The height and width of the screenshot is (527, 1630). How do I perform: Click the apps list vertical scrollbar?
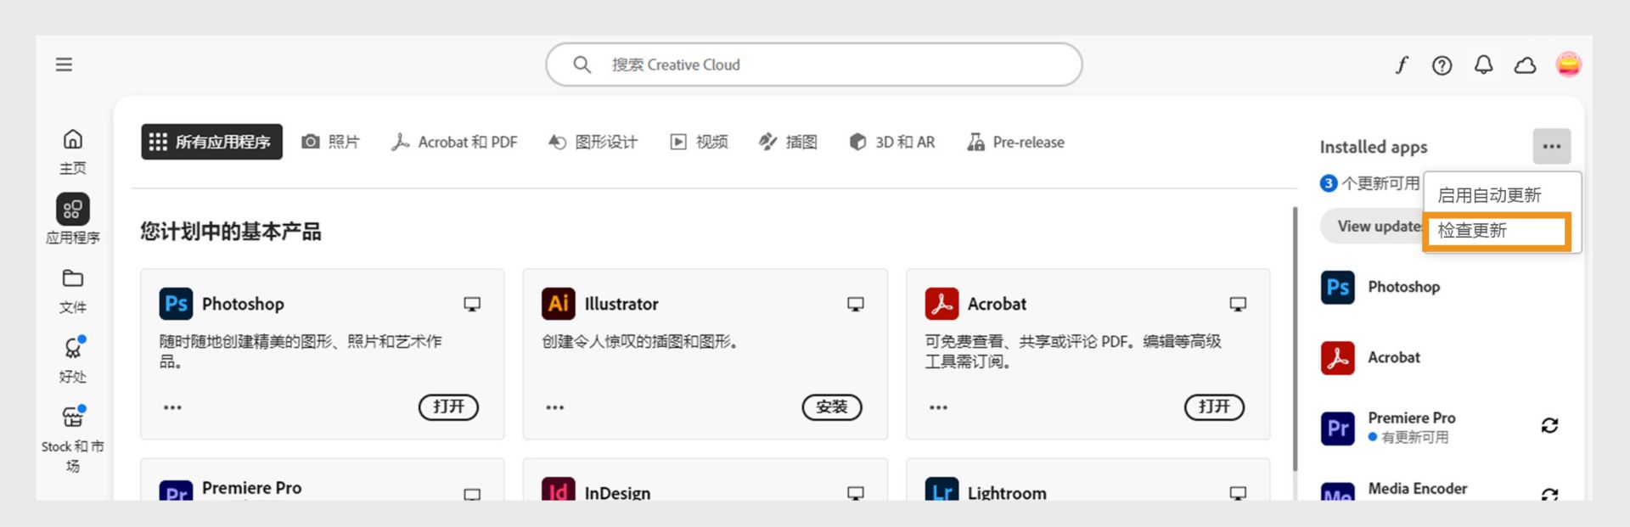(x=1295, y=339)
